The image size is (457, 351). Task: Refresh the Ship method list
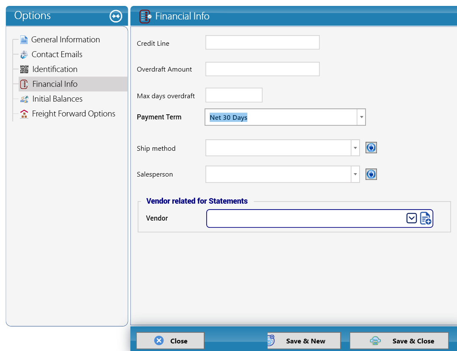(x=371, y=148)
